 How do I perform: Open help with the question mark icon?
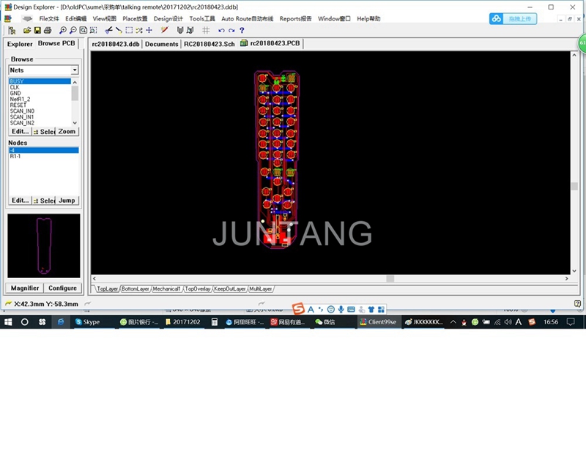242,30
